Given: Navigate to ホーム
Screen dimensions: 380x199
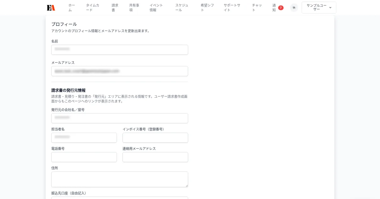Looking at the screenshot, I should click(71, 7).
